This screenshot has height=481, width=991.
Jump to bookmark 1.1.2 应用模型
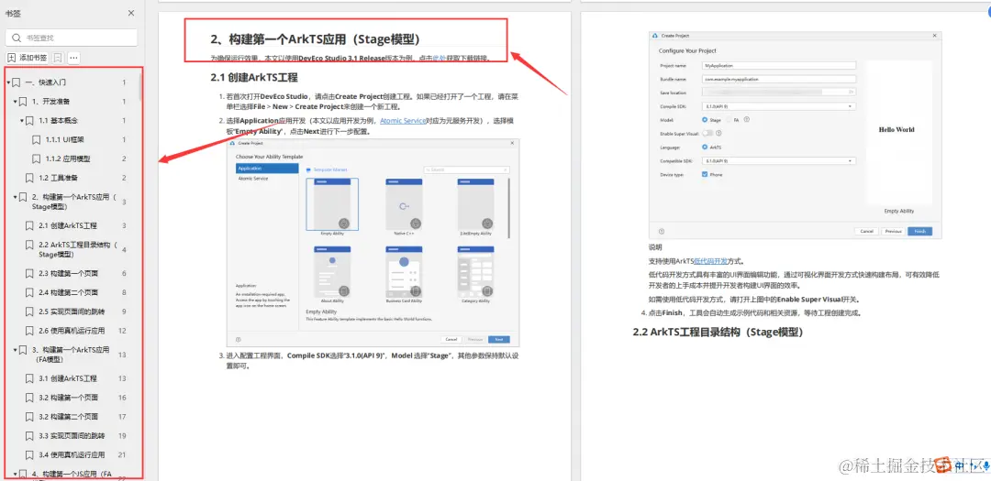(68, 159)
